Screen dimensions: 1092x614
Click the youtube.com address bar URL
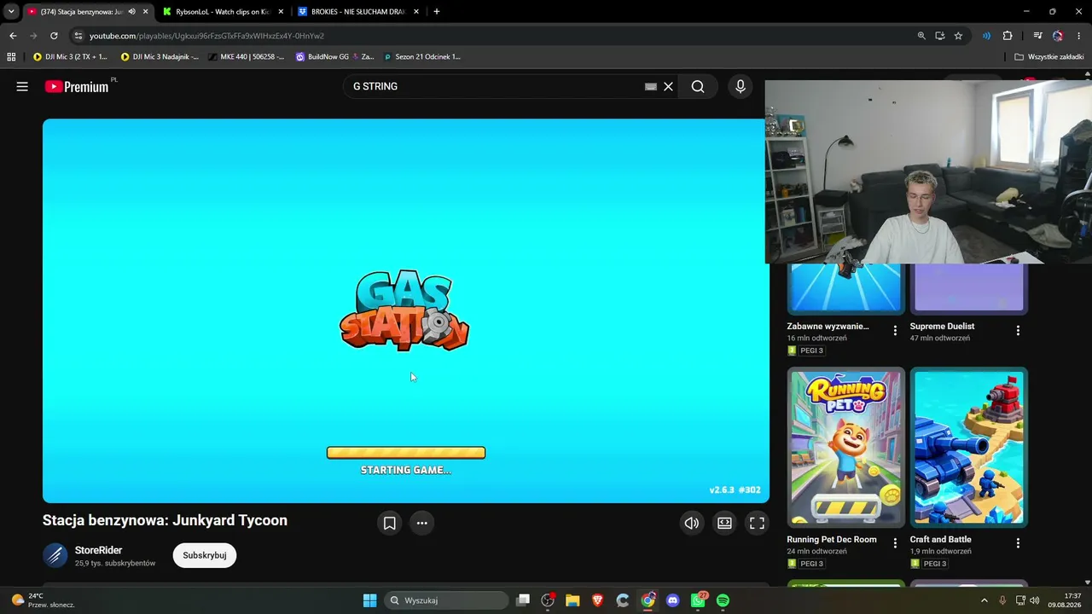click(x=206, y=36)
